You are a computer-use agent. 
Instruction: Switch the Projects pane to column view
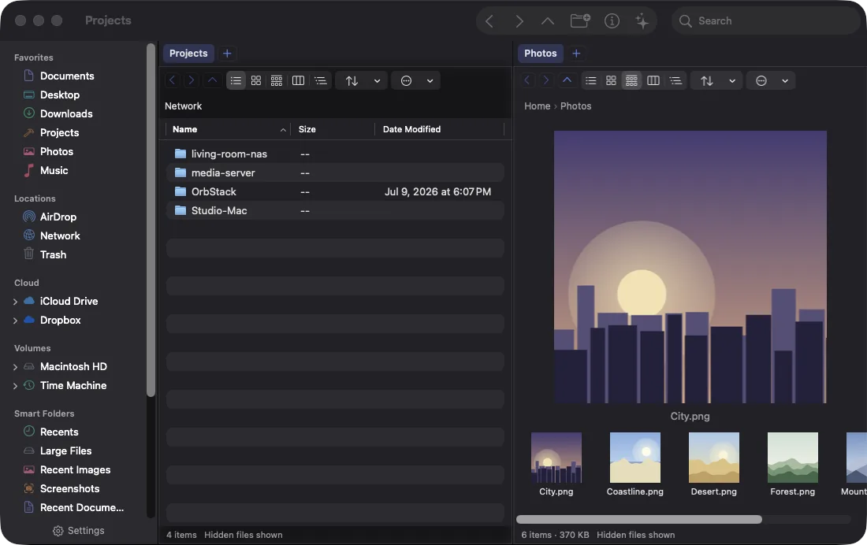tap(298, 80)
